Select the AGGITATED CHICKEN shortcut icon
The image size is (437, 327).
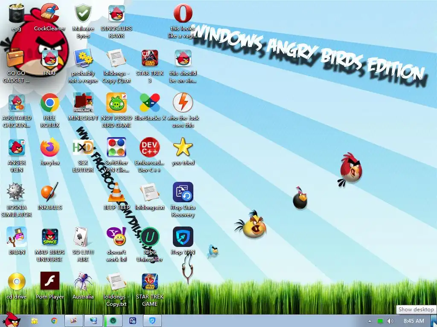click(17, 103)
